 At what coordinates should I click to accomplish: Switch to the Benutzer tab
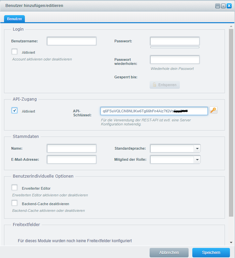tap(14, 19)
